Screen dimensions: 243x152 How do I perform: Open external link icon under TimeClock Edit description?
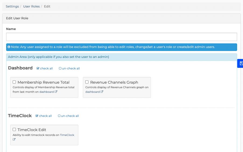[14, 139]
